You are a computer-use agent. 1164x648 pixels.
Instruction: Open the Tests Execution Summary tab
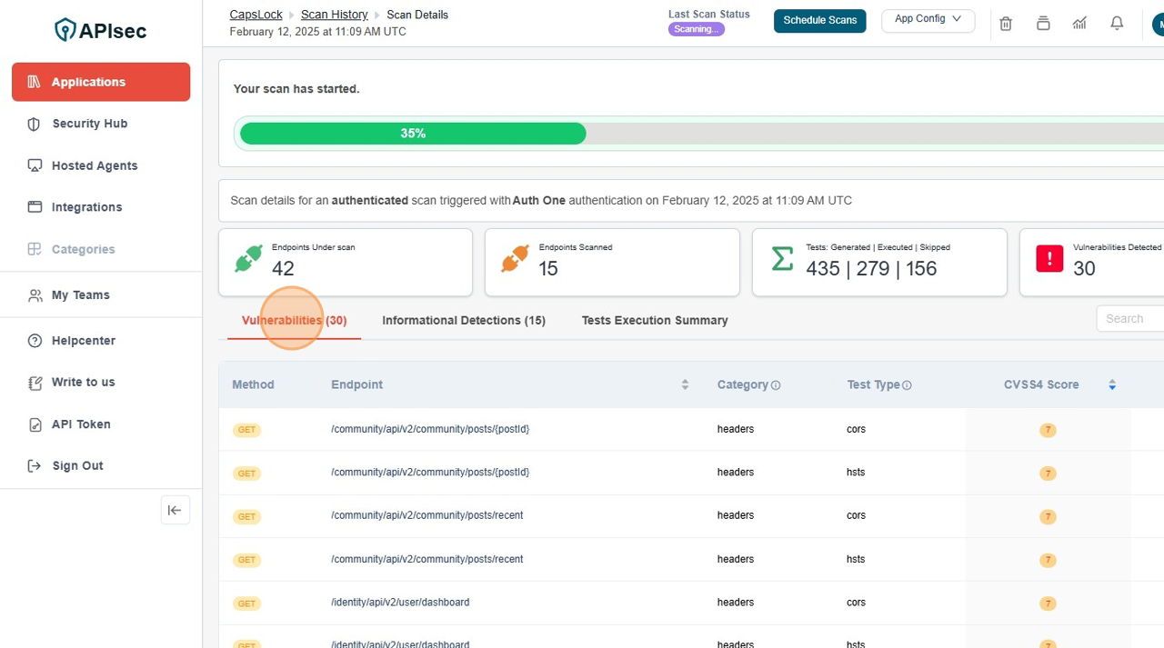coord(654,320)
